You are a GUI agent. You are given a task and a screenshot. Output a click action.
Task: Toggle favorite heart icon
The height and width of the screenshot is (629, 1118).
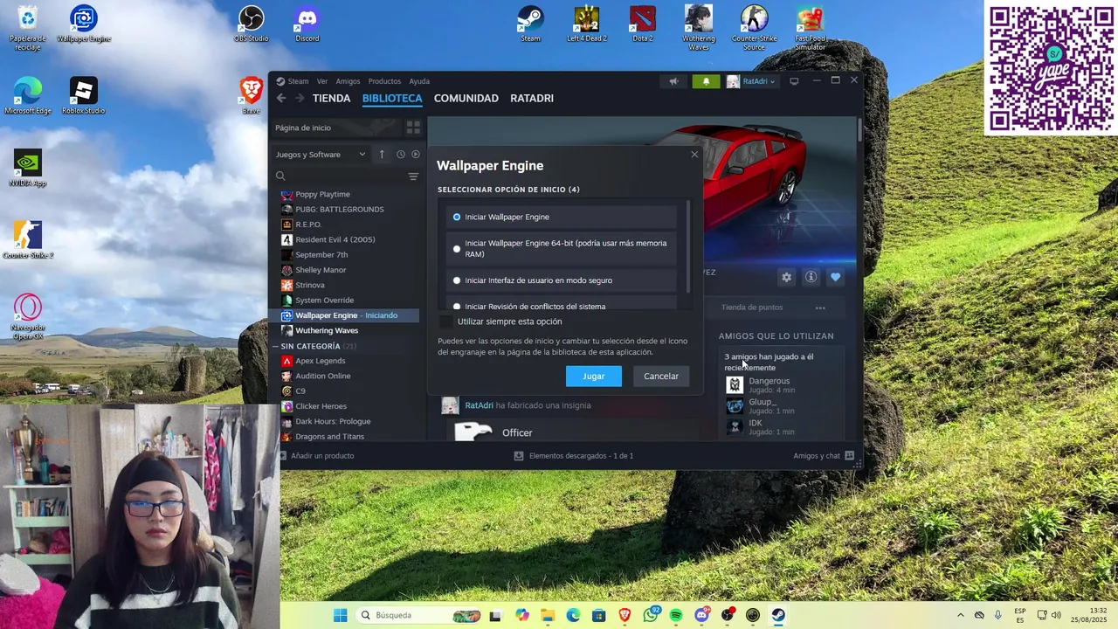[836, 277]
